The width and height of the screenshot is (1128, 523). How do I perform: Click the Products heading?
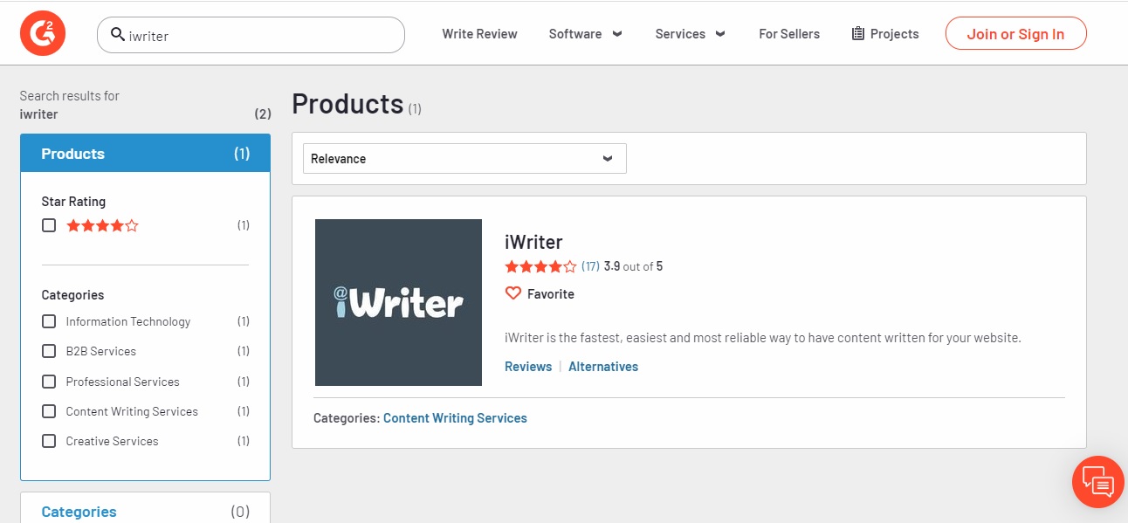pos(347,104)
